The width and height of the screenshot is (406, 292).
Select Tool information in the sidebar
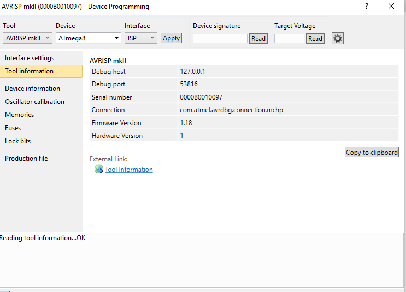[41, 71]
